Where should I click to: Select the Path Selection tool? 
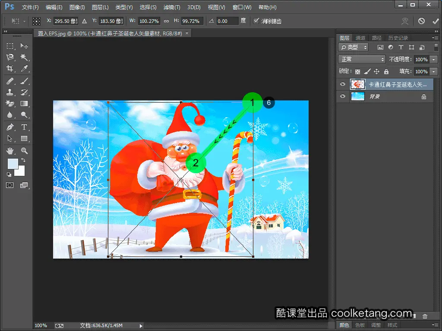[10, 138]
